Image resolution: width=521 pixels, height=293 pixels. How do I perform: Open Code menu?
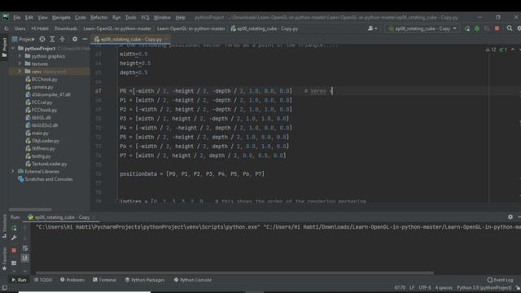(x=80, y=17)
